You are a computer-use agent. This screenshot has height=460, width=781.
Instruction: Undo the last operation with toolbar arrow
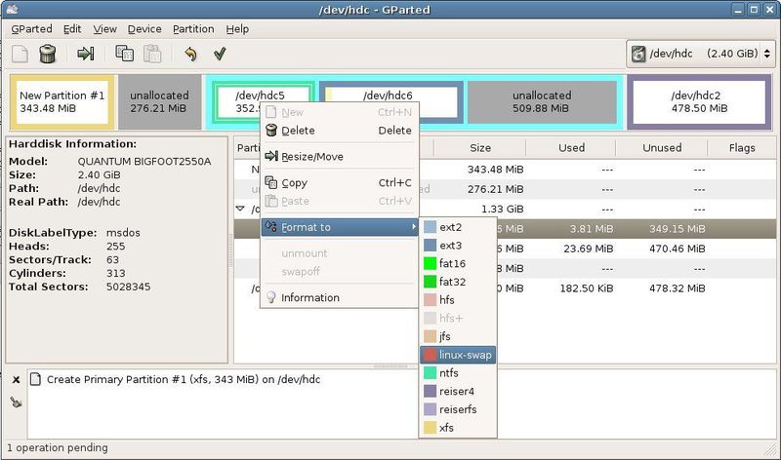190,54
